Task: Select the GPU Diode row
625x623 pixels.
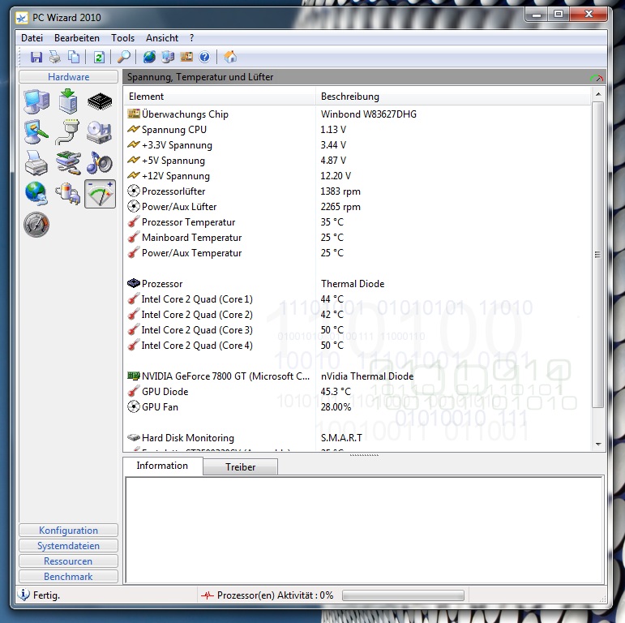Action: [357, 392]
